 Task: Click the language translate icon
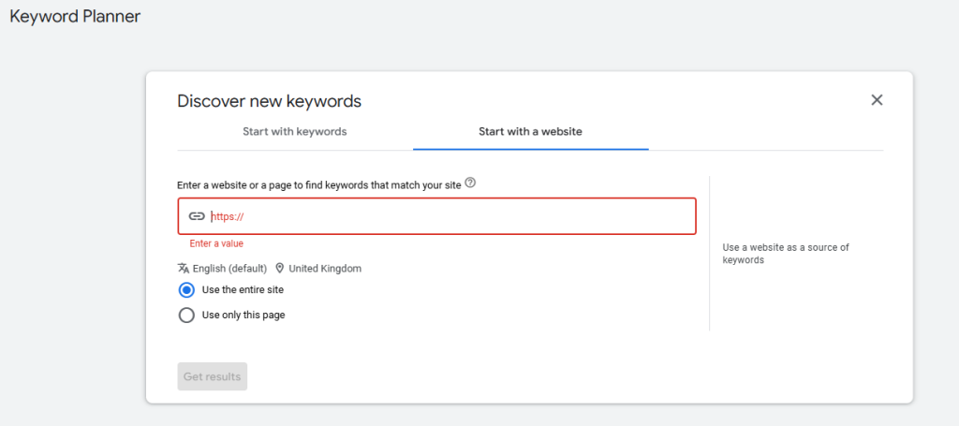point(184,268)
